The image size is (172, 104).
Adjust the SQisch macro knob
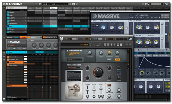coord(41,45)
